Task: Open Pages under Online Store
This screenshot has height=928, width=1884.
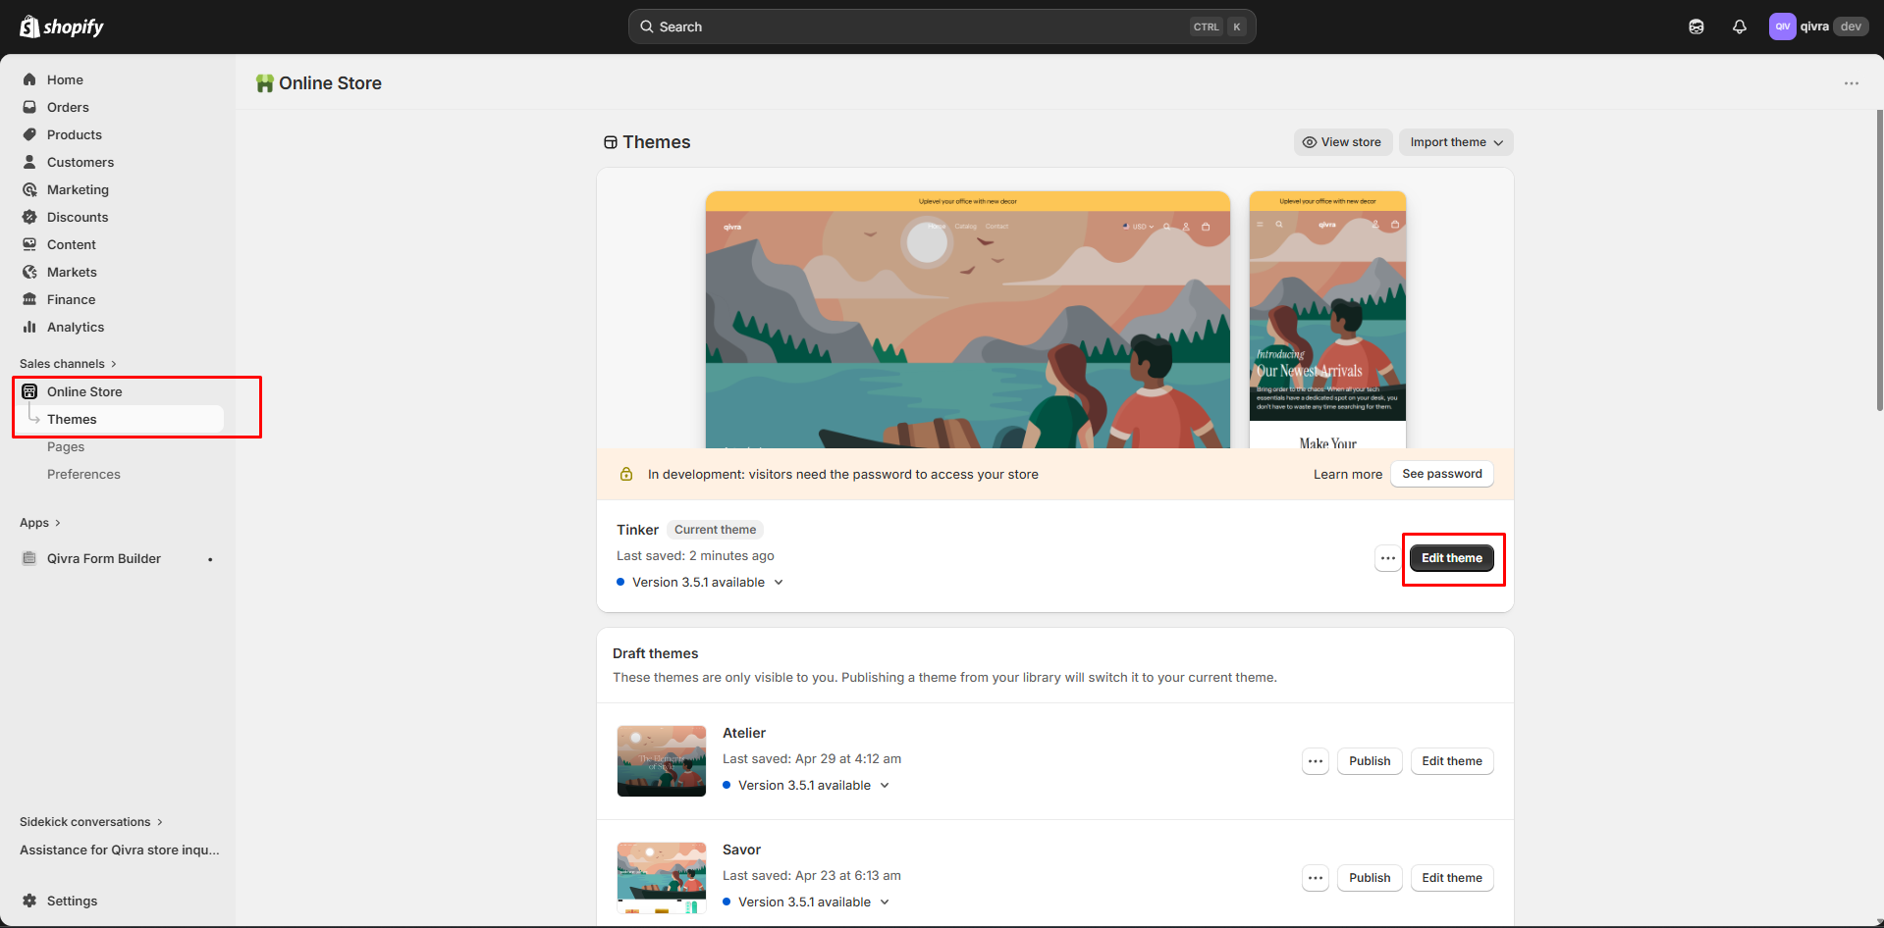Action: coord(66,446)
